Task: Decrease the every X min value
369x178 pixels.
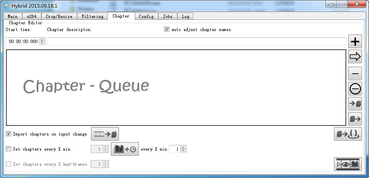Action: [x=184, y=151]
